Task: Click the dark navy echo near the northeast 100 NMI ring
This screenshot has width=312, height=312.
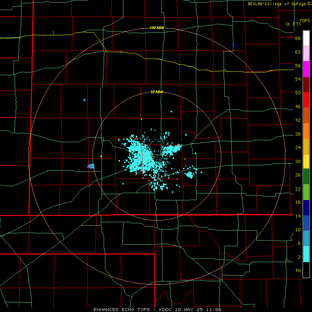Action: [235, 45]
